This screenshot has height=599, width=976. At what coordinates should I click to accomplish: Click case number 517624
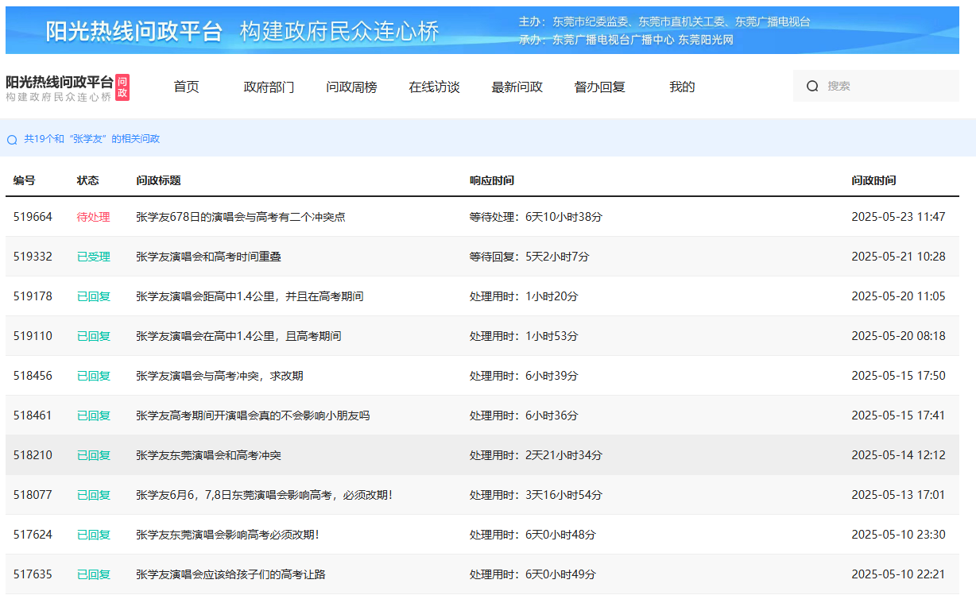(33, 535)
